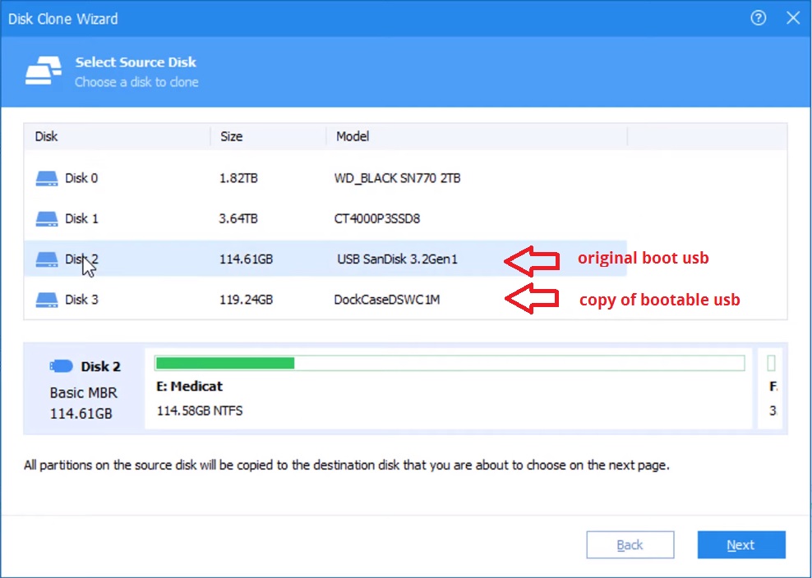This screenshot has height=578, width=812.
Task: Sort by the Disk column header
Action: click(x=47, y=136)
